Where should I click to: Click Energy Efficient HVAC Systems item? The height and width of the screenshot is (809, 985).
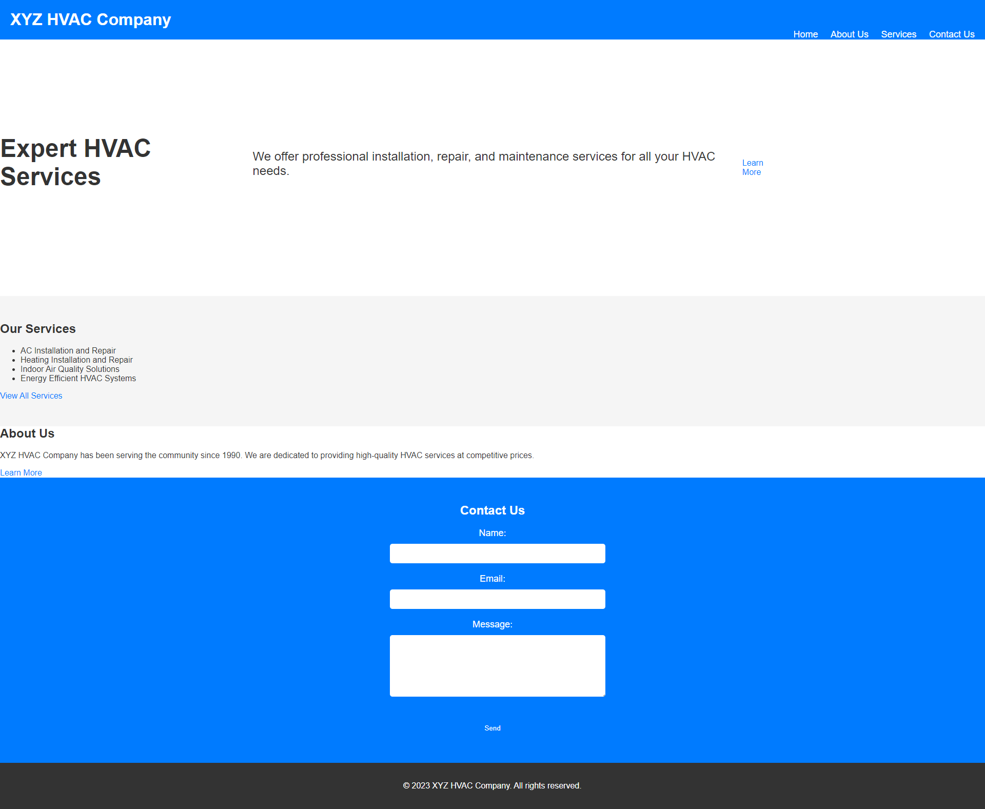[x=78, y=378]
